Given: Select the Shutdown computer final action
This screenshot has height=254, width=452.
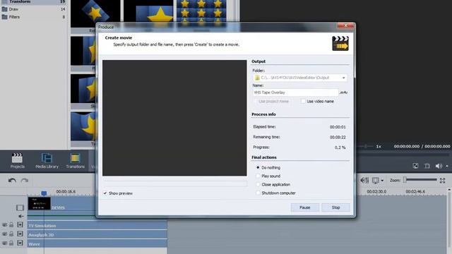Looking at the screenshot, I should point(258,193).
